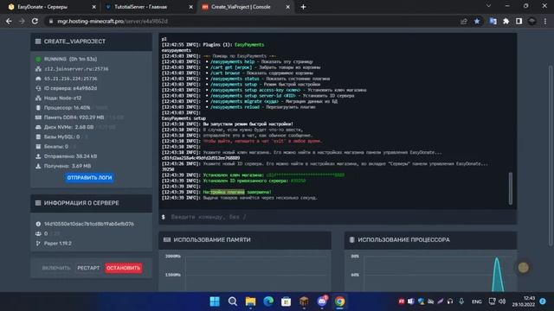Click the ID сервера e4a9862d row
This screenshot has height=311, width=554.
pos(70,88)
